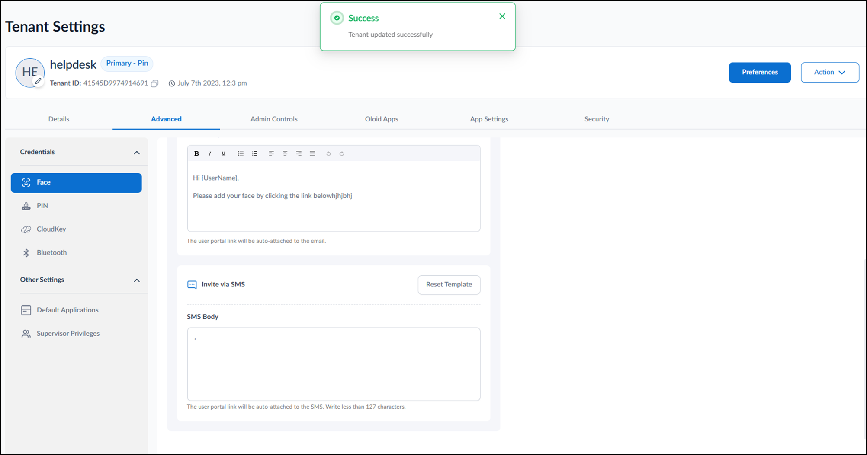Reset the SMS template
Viewport: 867px width, 455px height.
point(449,285)
